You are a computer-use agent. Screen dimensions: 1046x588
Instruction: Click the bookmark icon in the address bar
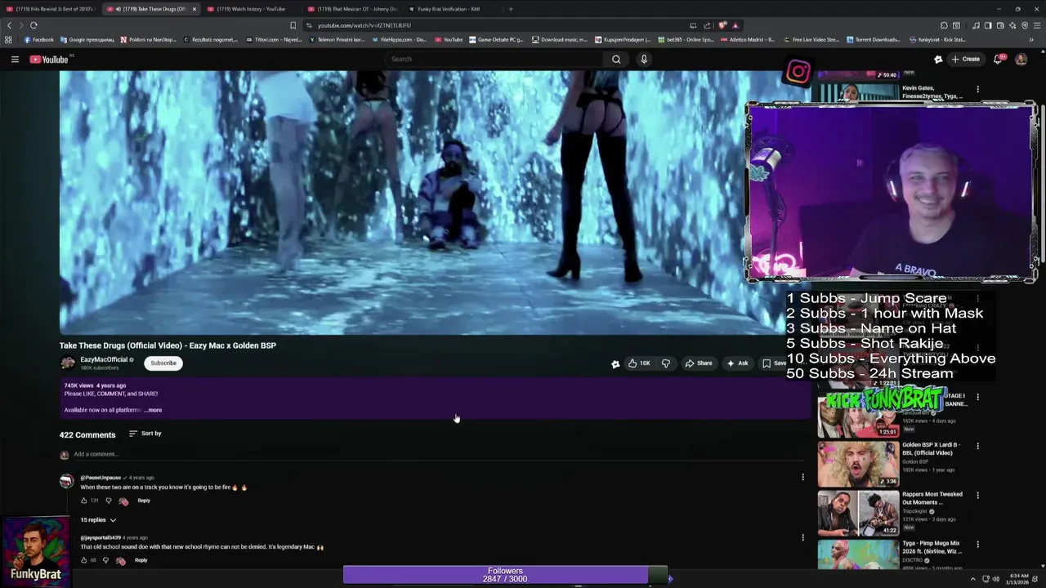pyautogui.click(x=293, y=25)
